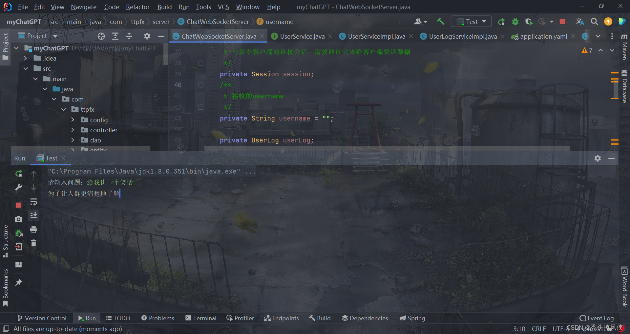Open the user account icon dropdown
This screenshot has height=334, width=630.
click(421, 22)
